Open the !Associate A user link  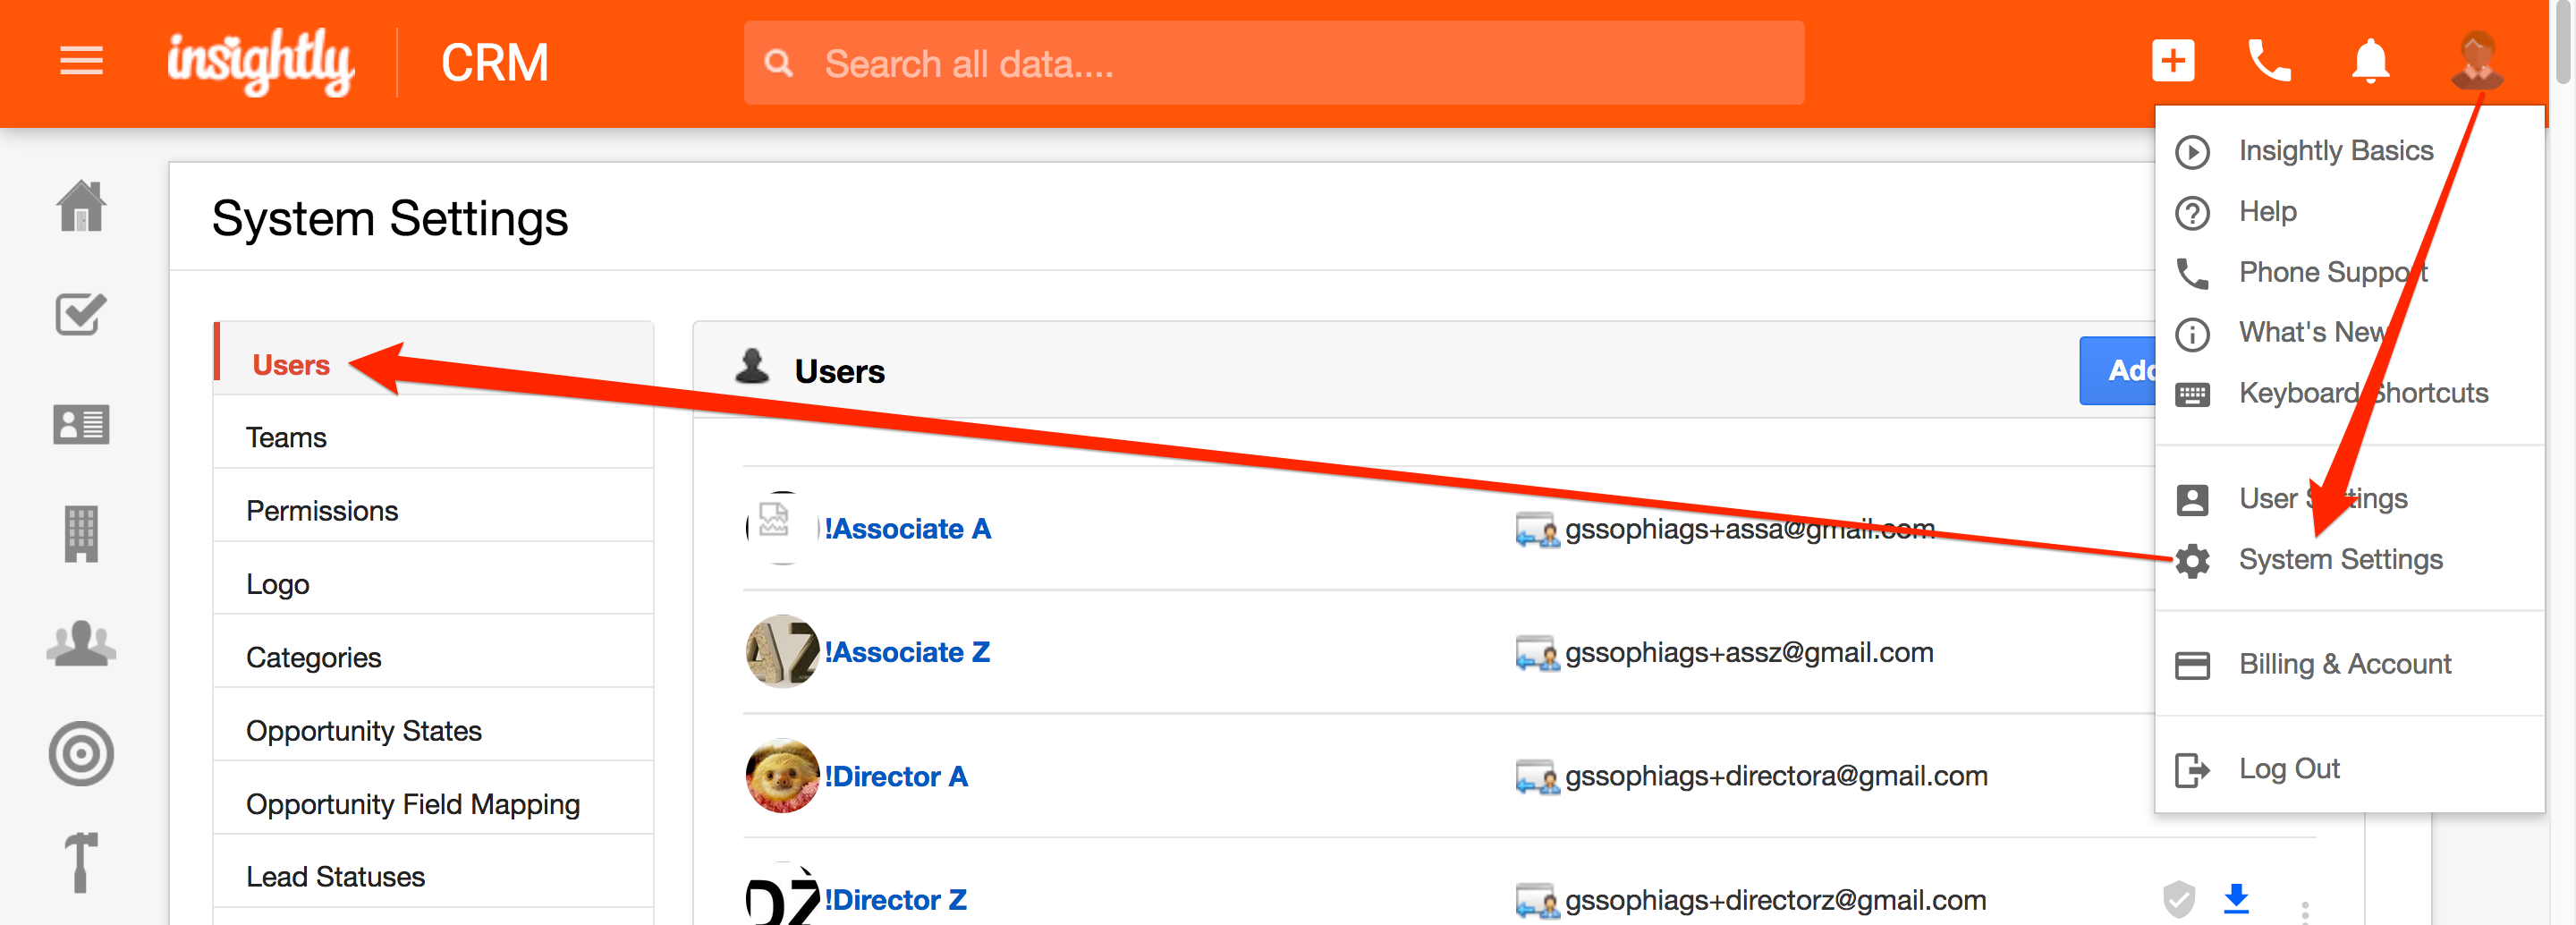pyautogui.click(x=907, y=528)
